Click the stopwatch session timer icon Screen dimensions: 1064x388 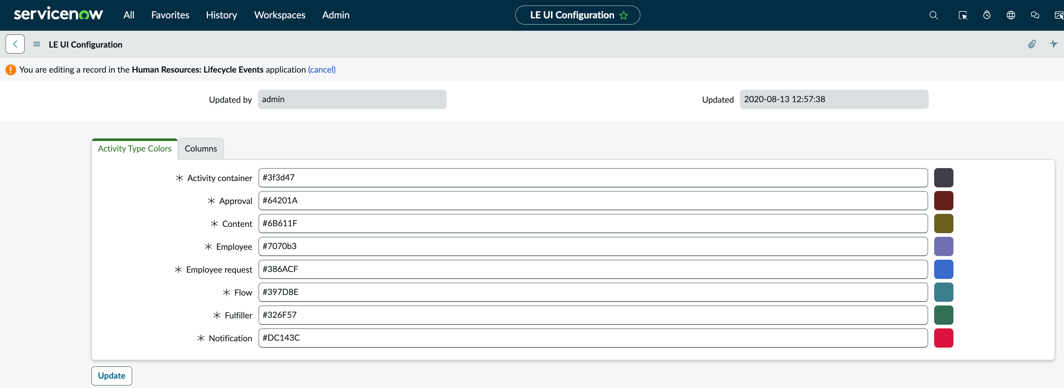pyautogui.click(x=987, y=15)
